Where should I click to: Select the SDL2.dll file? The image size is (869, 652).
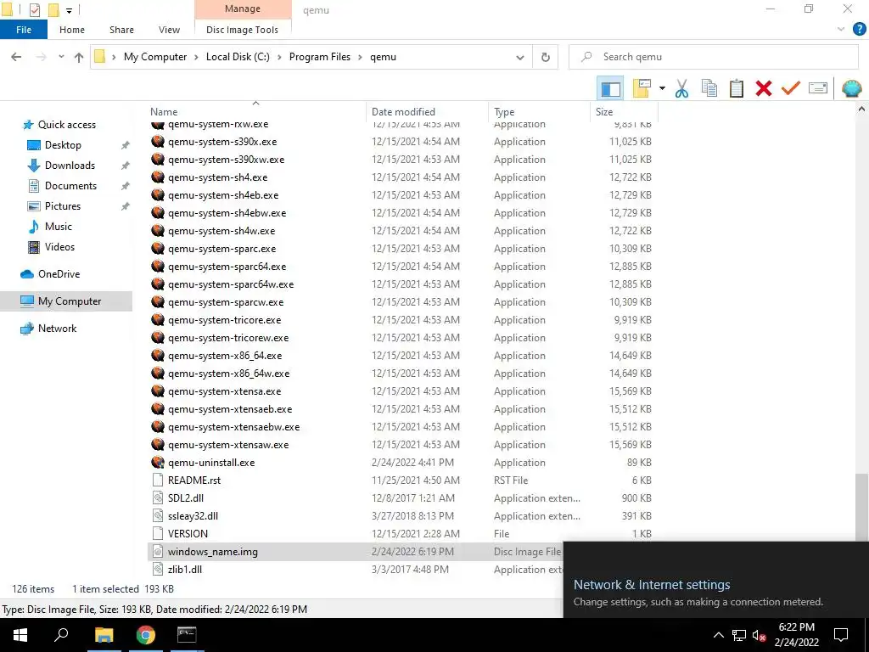pyautogui.click(x=186, y=497)
